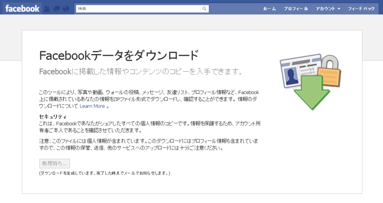Image resolution: width=383 pixels, height=203 pixels.
Task: Click the facebook logo
Action: pos(22,9)
